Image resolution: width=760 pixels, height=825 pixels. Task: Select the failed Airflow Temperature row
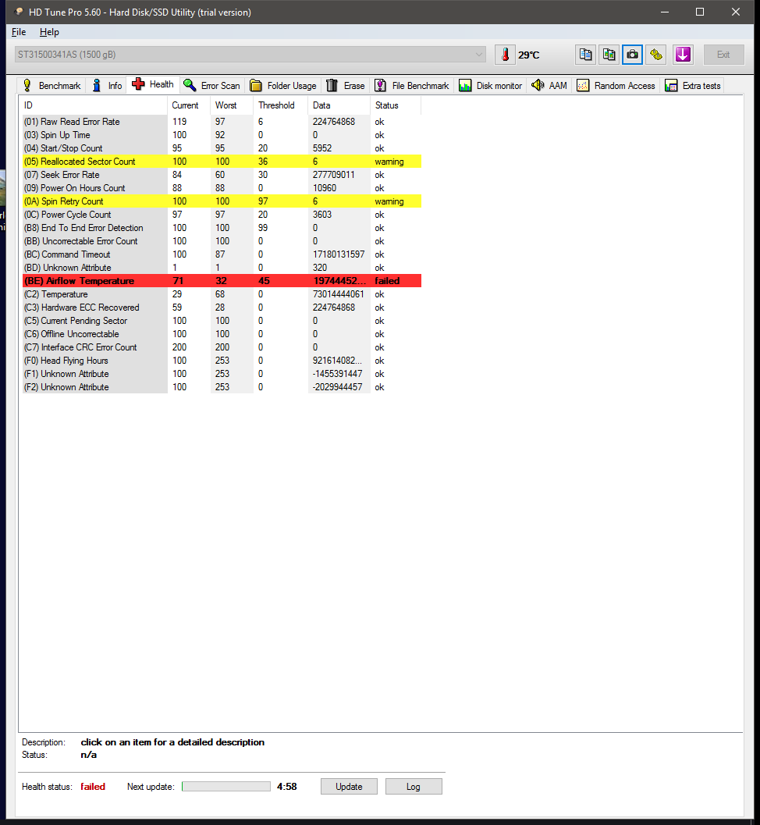[222, 281]
